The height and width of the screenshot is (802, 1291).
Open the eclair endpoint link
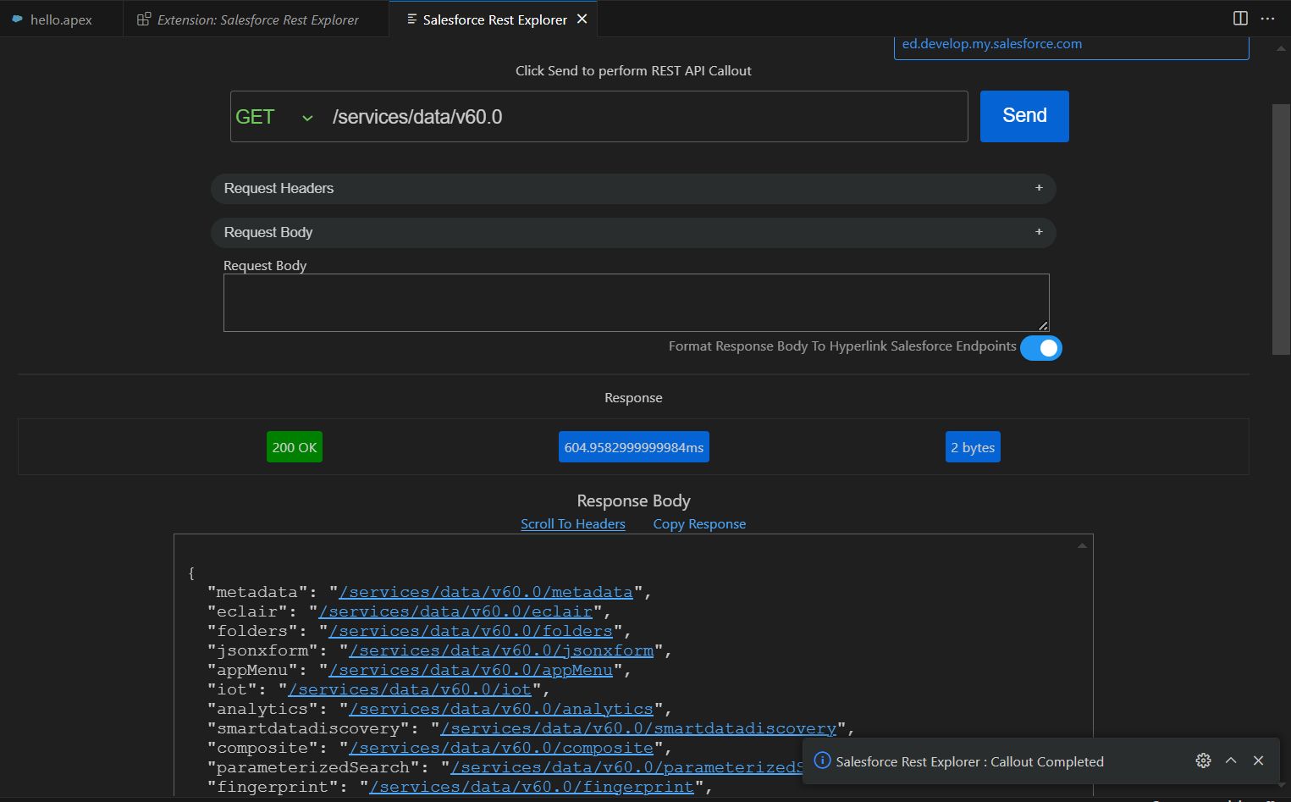(455, 611)
